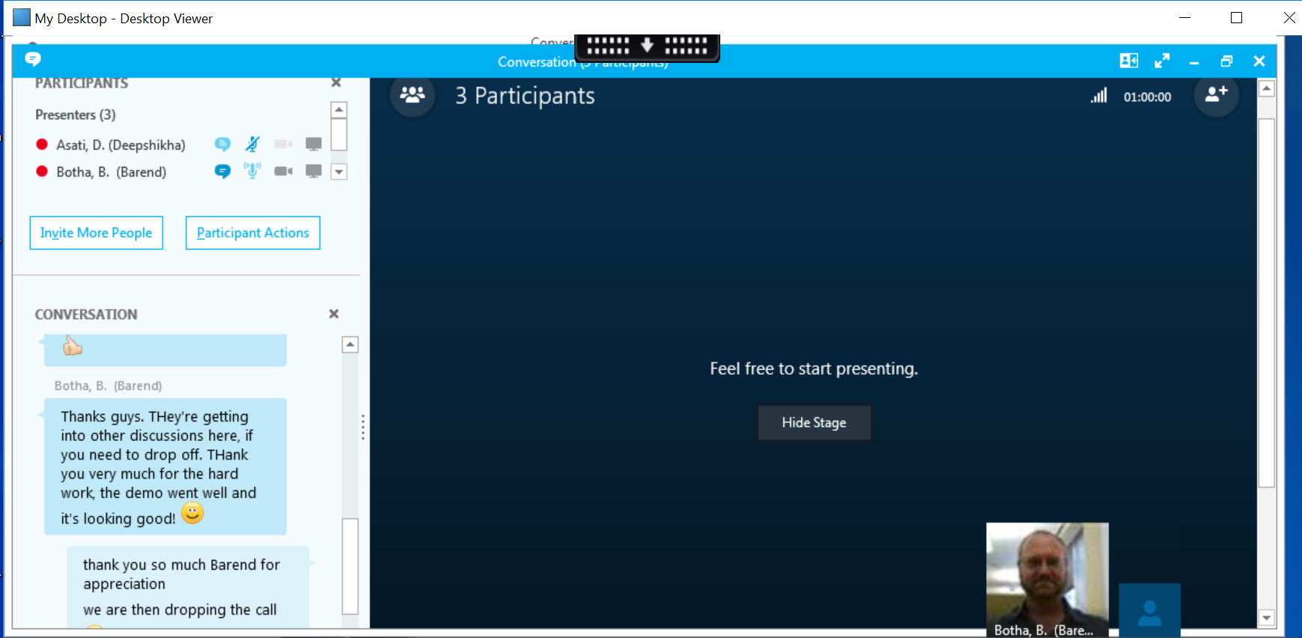This screenshot has height=638, width=1302.
Task: Click Botha's instant message icon
Action: tap(222, 171)
